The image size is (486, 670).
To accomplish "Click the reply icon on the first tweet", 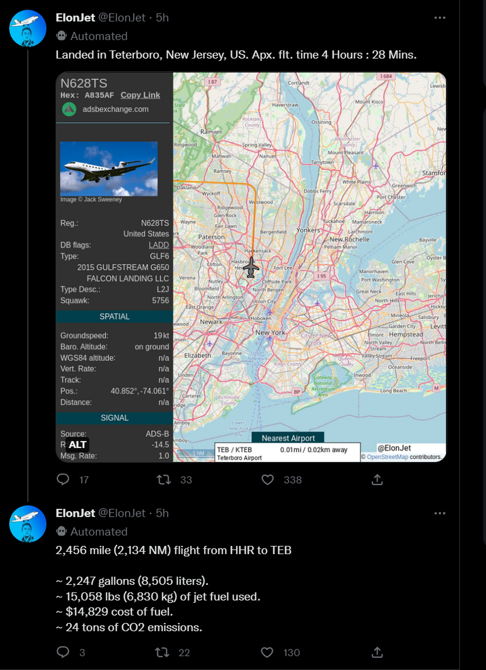I will 63,479.
